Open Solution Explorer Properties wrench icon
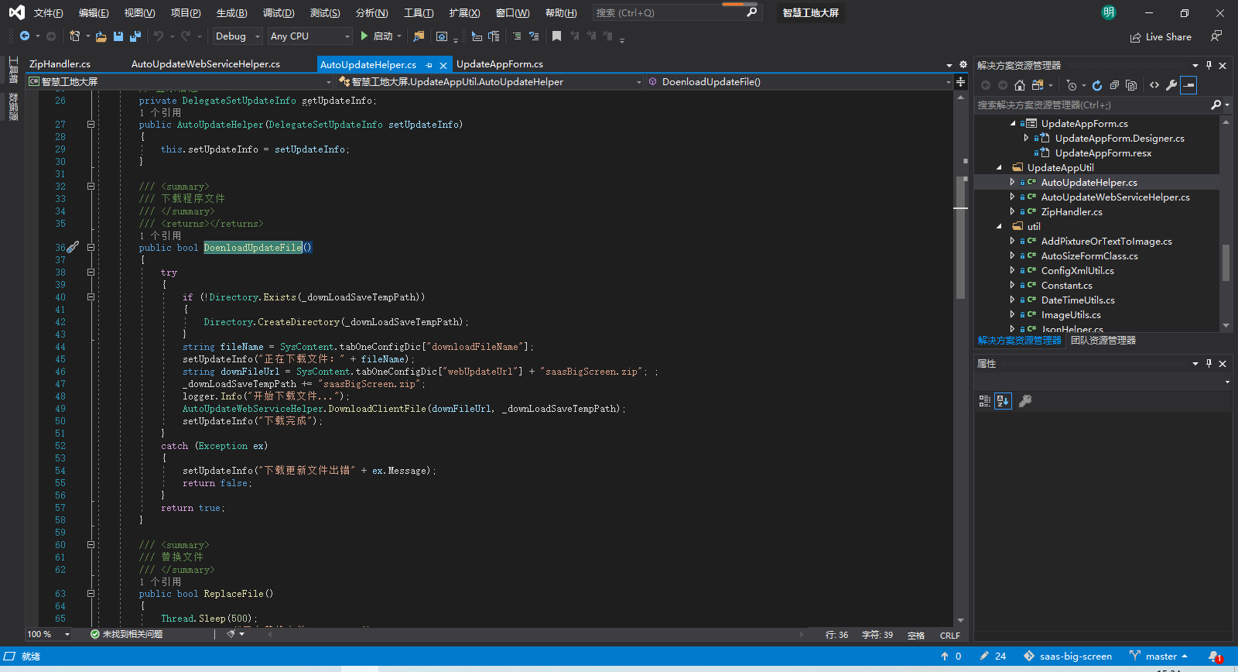The height and width of the screenshot is (672, 1238). pos(1171,85)
